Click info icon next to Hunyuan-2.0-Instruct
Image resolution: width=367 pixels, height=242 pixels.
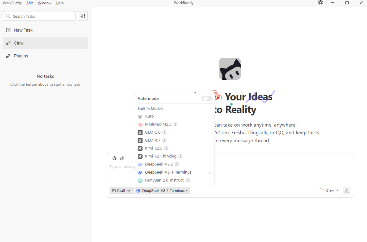[x=188, y=180]
